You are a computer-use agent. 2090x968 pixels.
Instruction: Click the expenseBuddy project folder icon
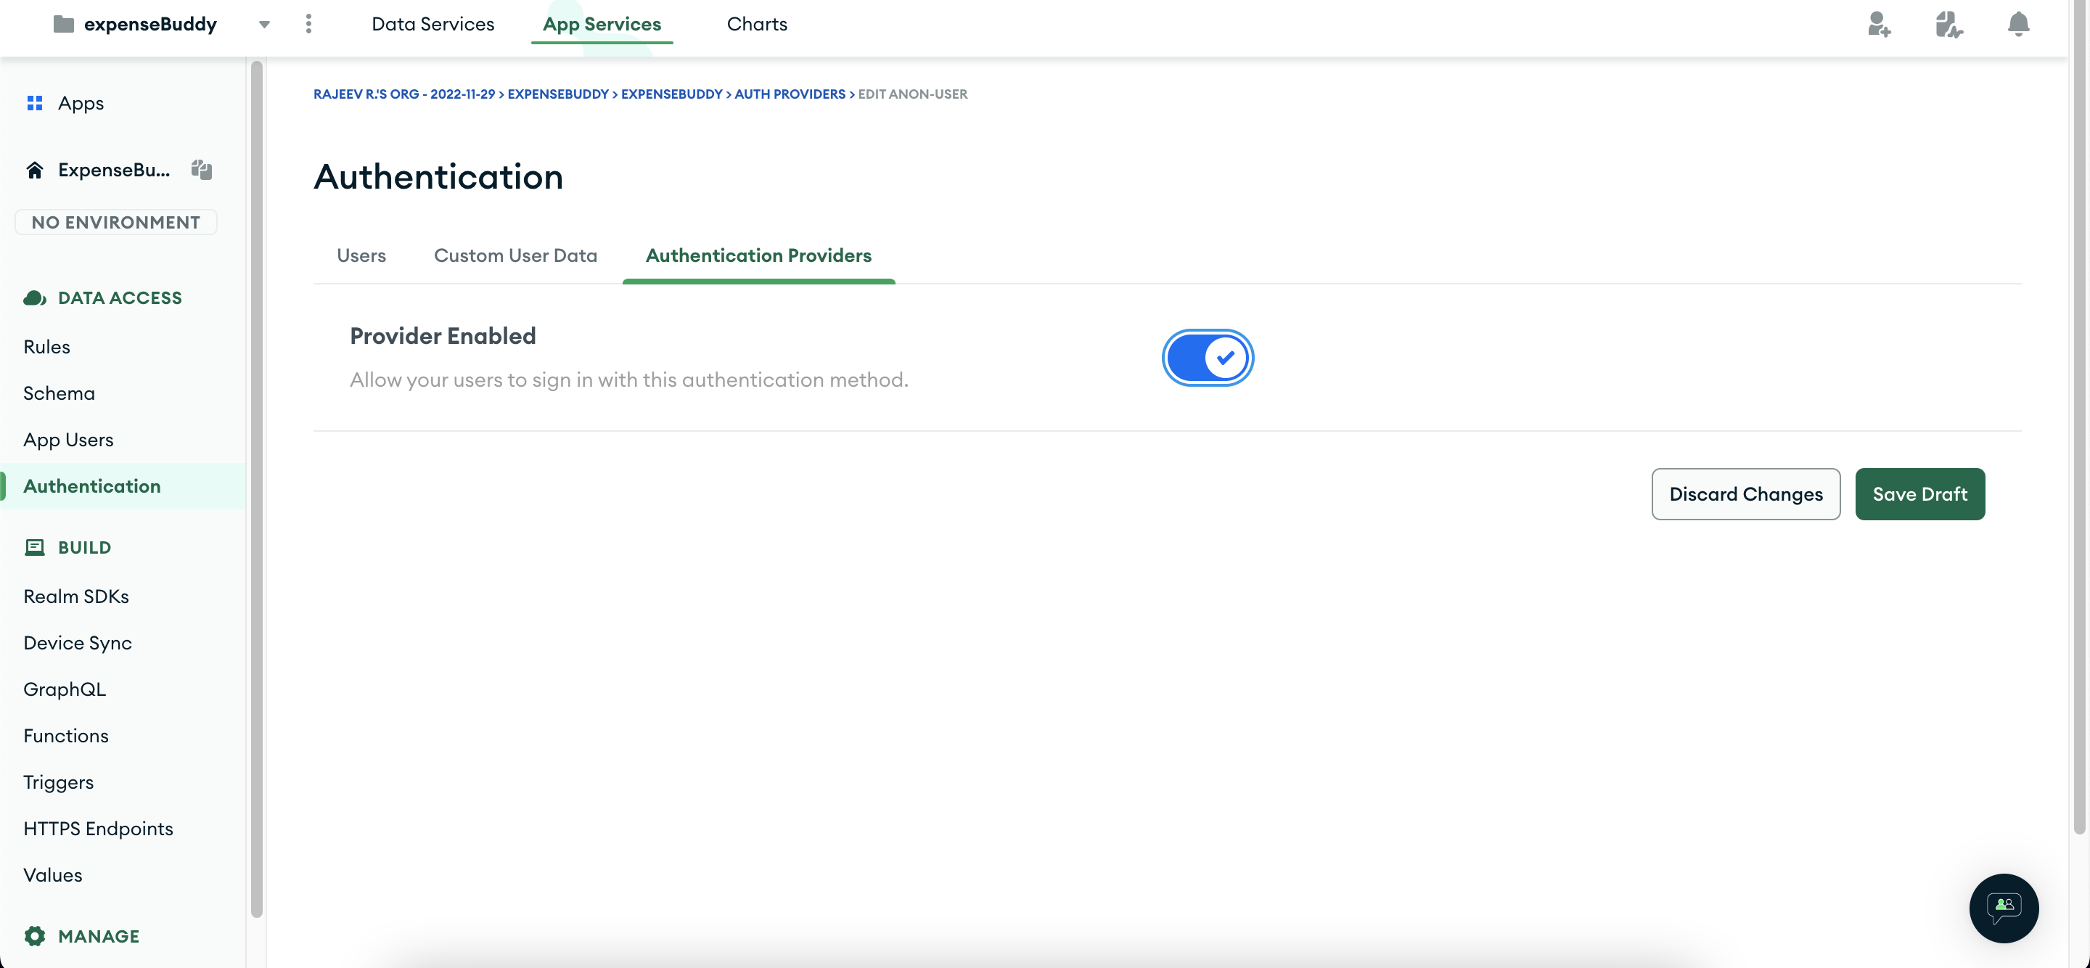click(63, 25)
